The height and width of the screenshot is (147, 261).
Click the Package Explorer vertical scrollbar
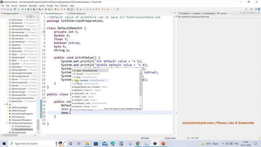[x=38, y=125]
